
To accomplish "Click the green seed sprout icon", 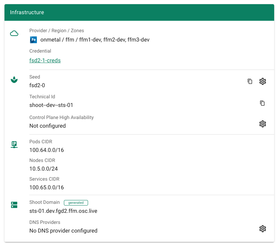I will [14, 80].
